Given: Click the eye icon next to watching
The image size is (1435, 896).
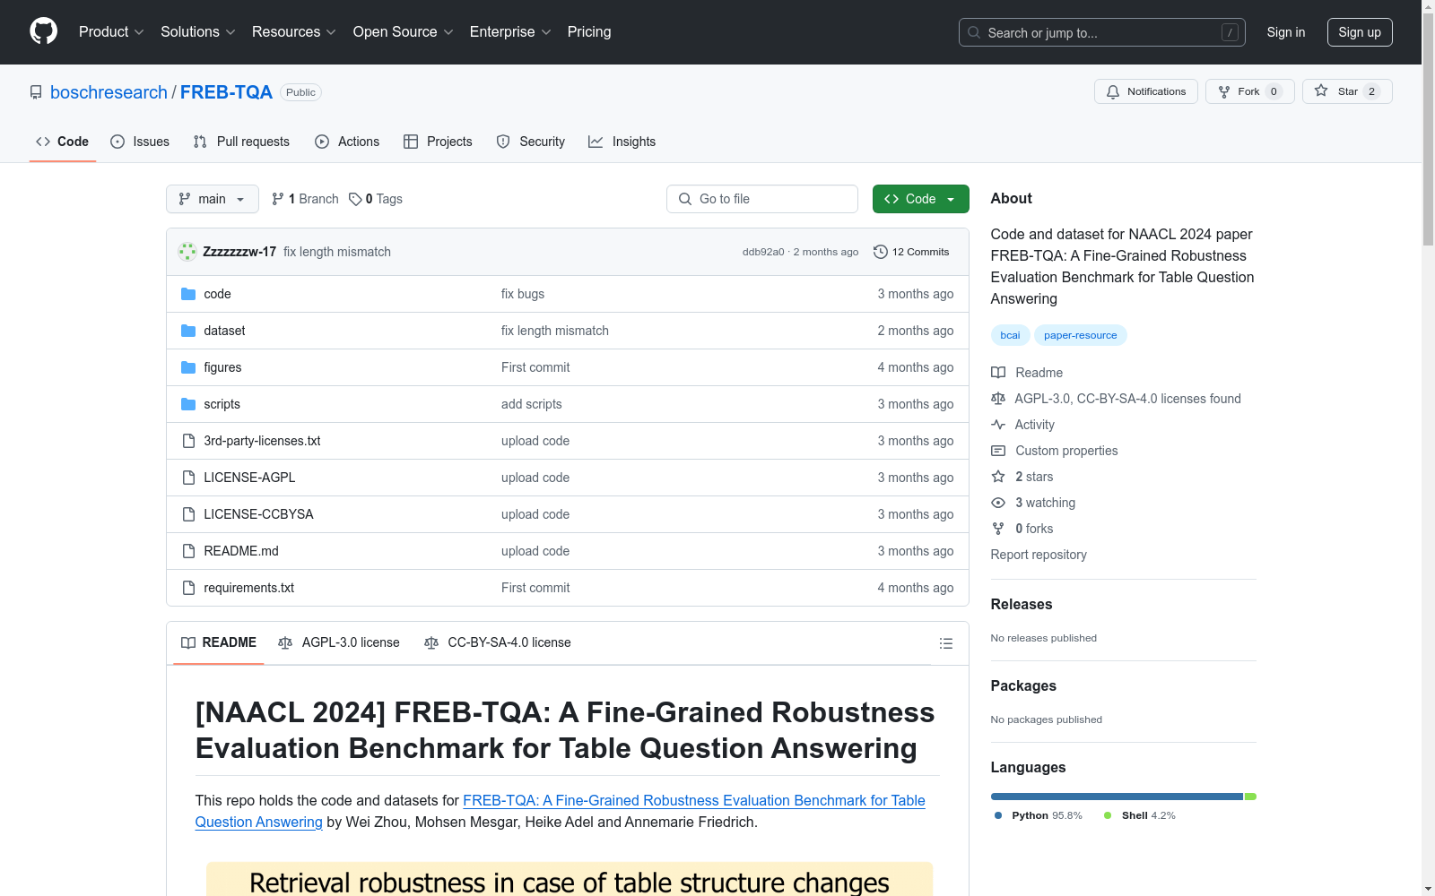Looking at the screenshot, I should tap(998, 503).
